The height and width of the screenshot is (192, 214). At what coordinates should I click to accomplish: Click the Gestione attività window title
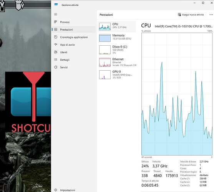(70, 5)
